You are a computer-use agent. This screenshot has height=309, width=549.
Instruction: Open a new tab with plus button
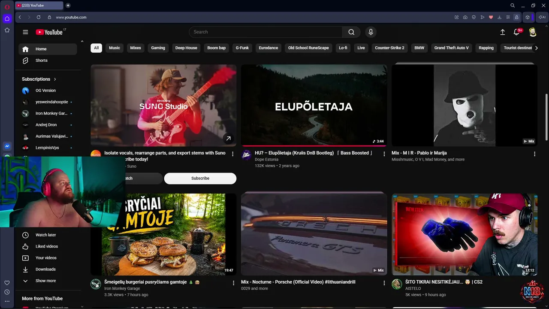click(x=68, y=6)
